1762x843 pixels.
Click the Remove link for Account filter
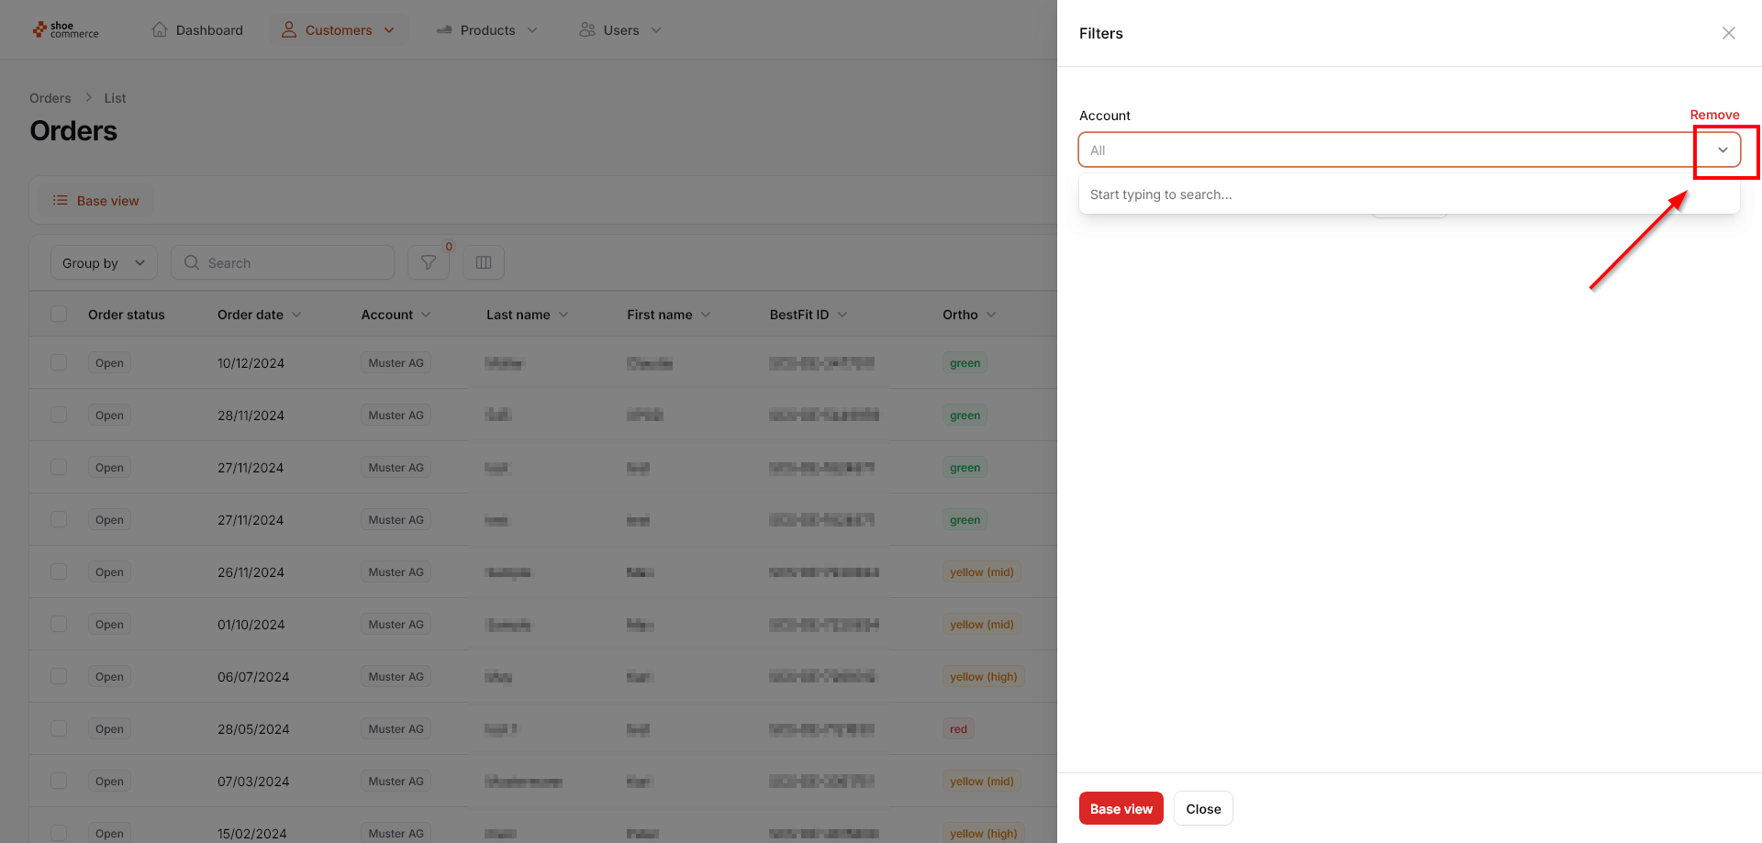click(x=1714, y=115)
